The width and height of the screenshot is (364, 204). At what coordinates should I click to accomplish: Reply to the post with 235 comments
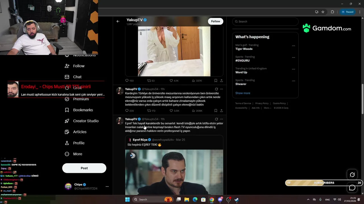pyautogui.click(x=129, y=111)
